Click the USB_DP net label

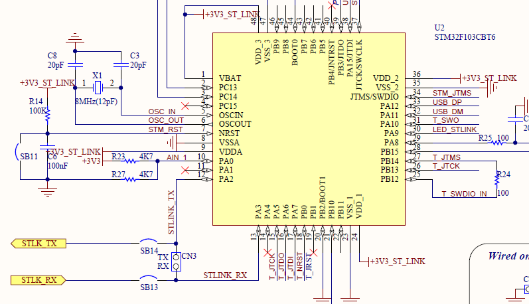tap(447, 102)
